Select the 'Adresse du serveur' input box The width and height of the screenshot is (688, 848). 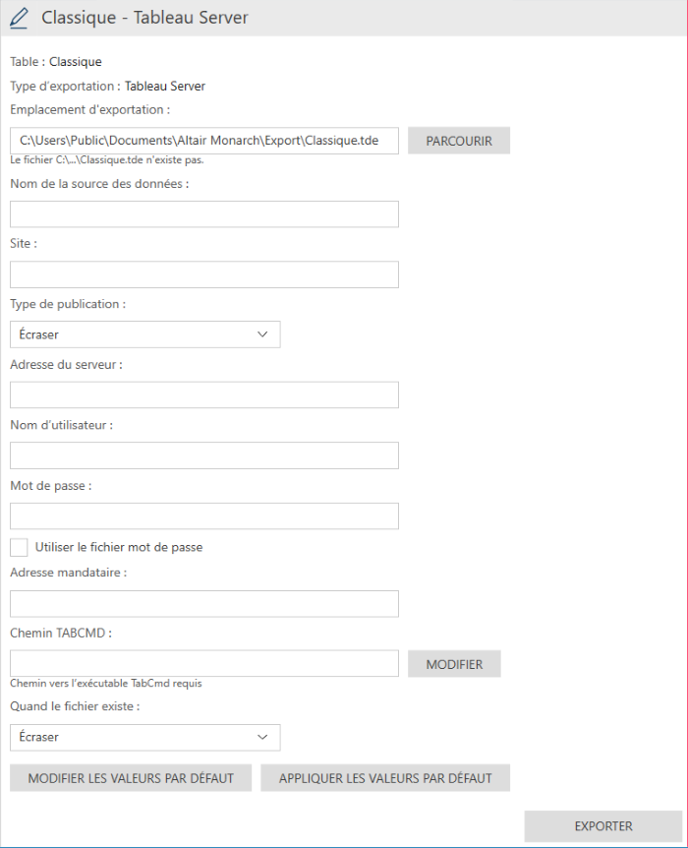pyautogui.click(x=203, y=394)
